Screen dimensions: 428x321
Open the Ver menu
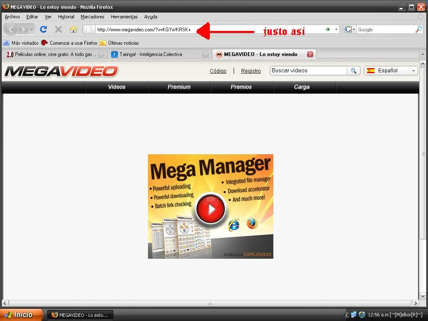[48, 17]
